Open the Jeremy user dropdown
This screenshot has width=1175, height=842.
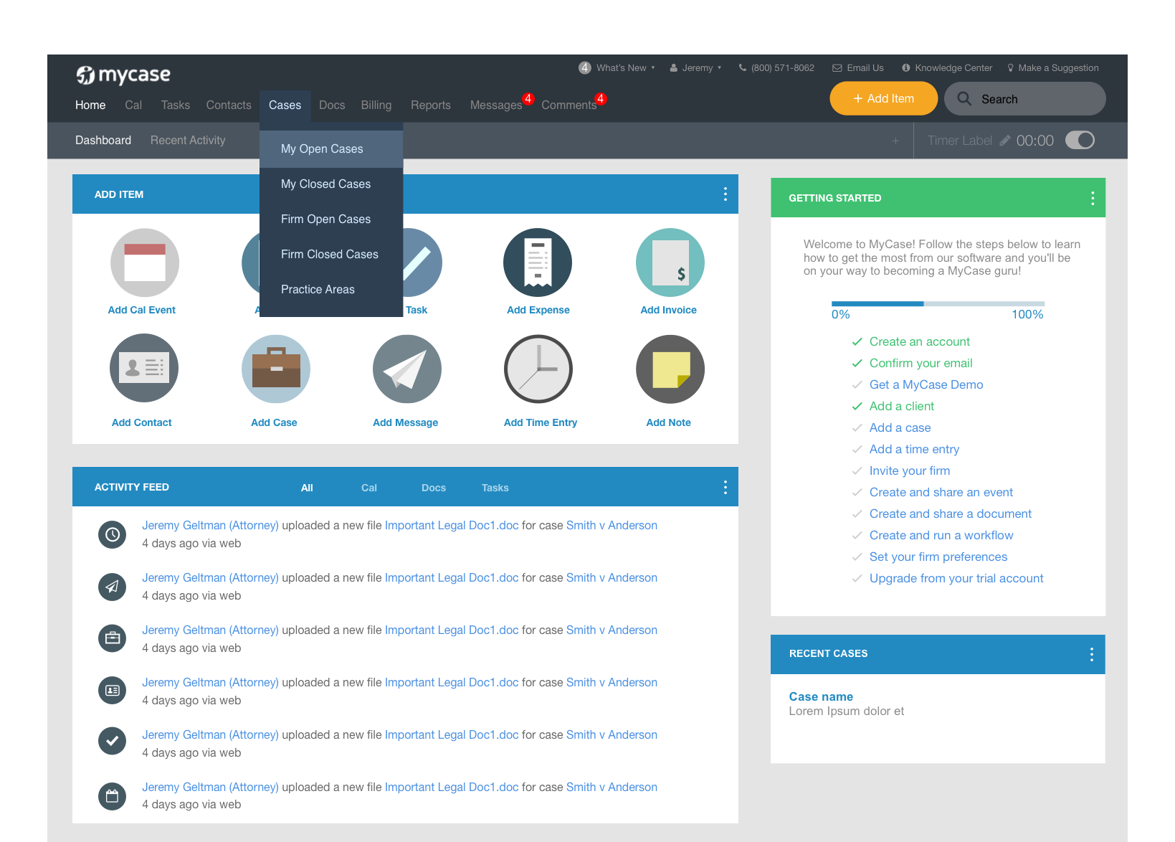coord(695,68)
